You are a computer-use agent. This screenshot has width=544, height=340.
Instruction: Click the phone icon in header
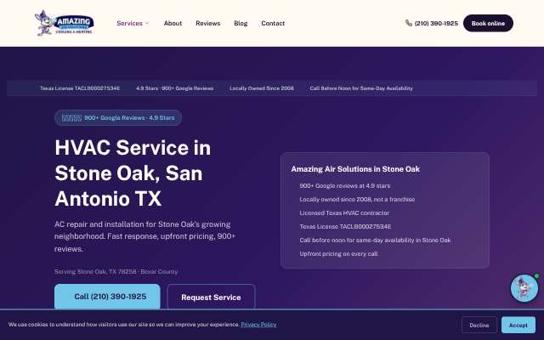(x=409, y=23)
